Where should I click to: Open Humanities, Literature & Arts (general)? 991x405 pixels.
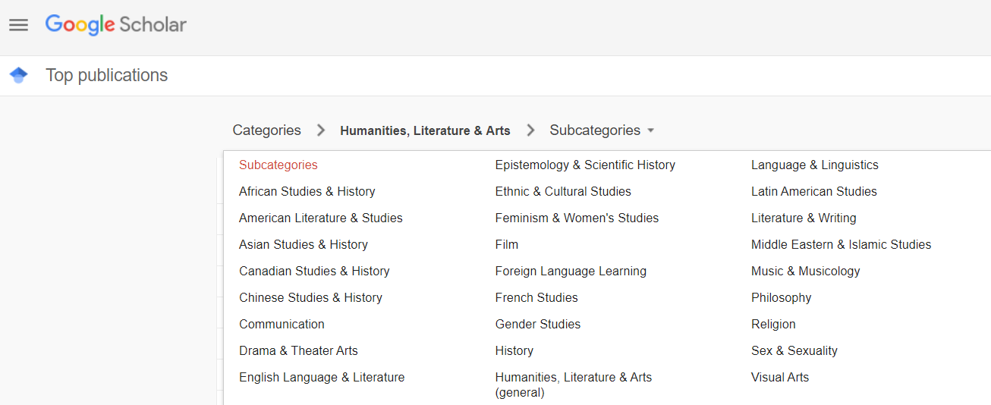pyautogui.click(x=574, y=385)
